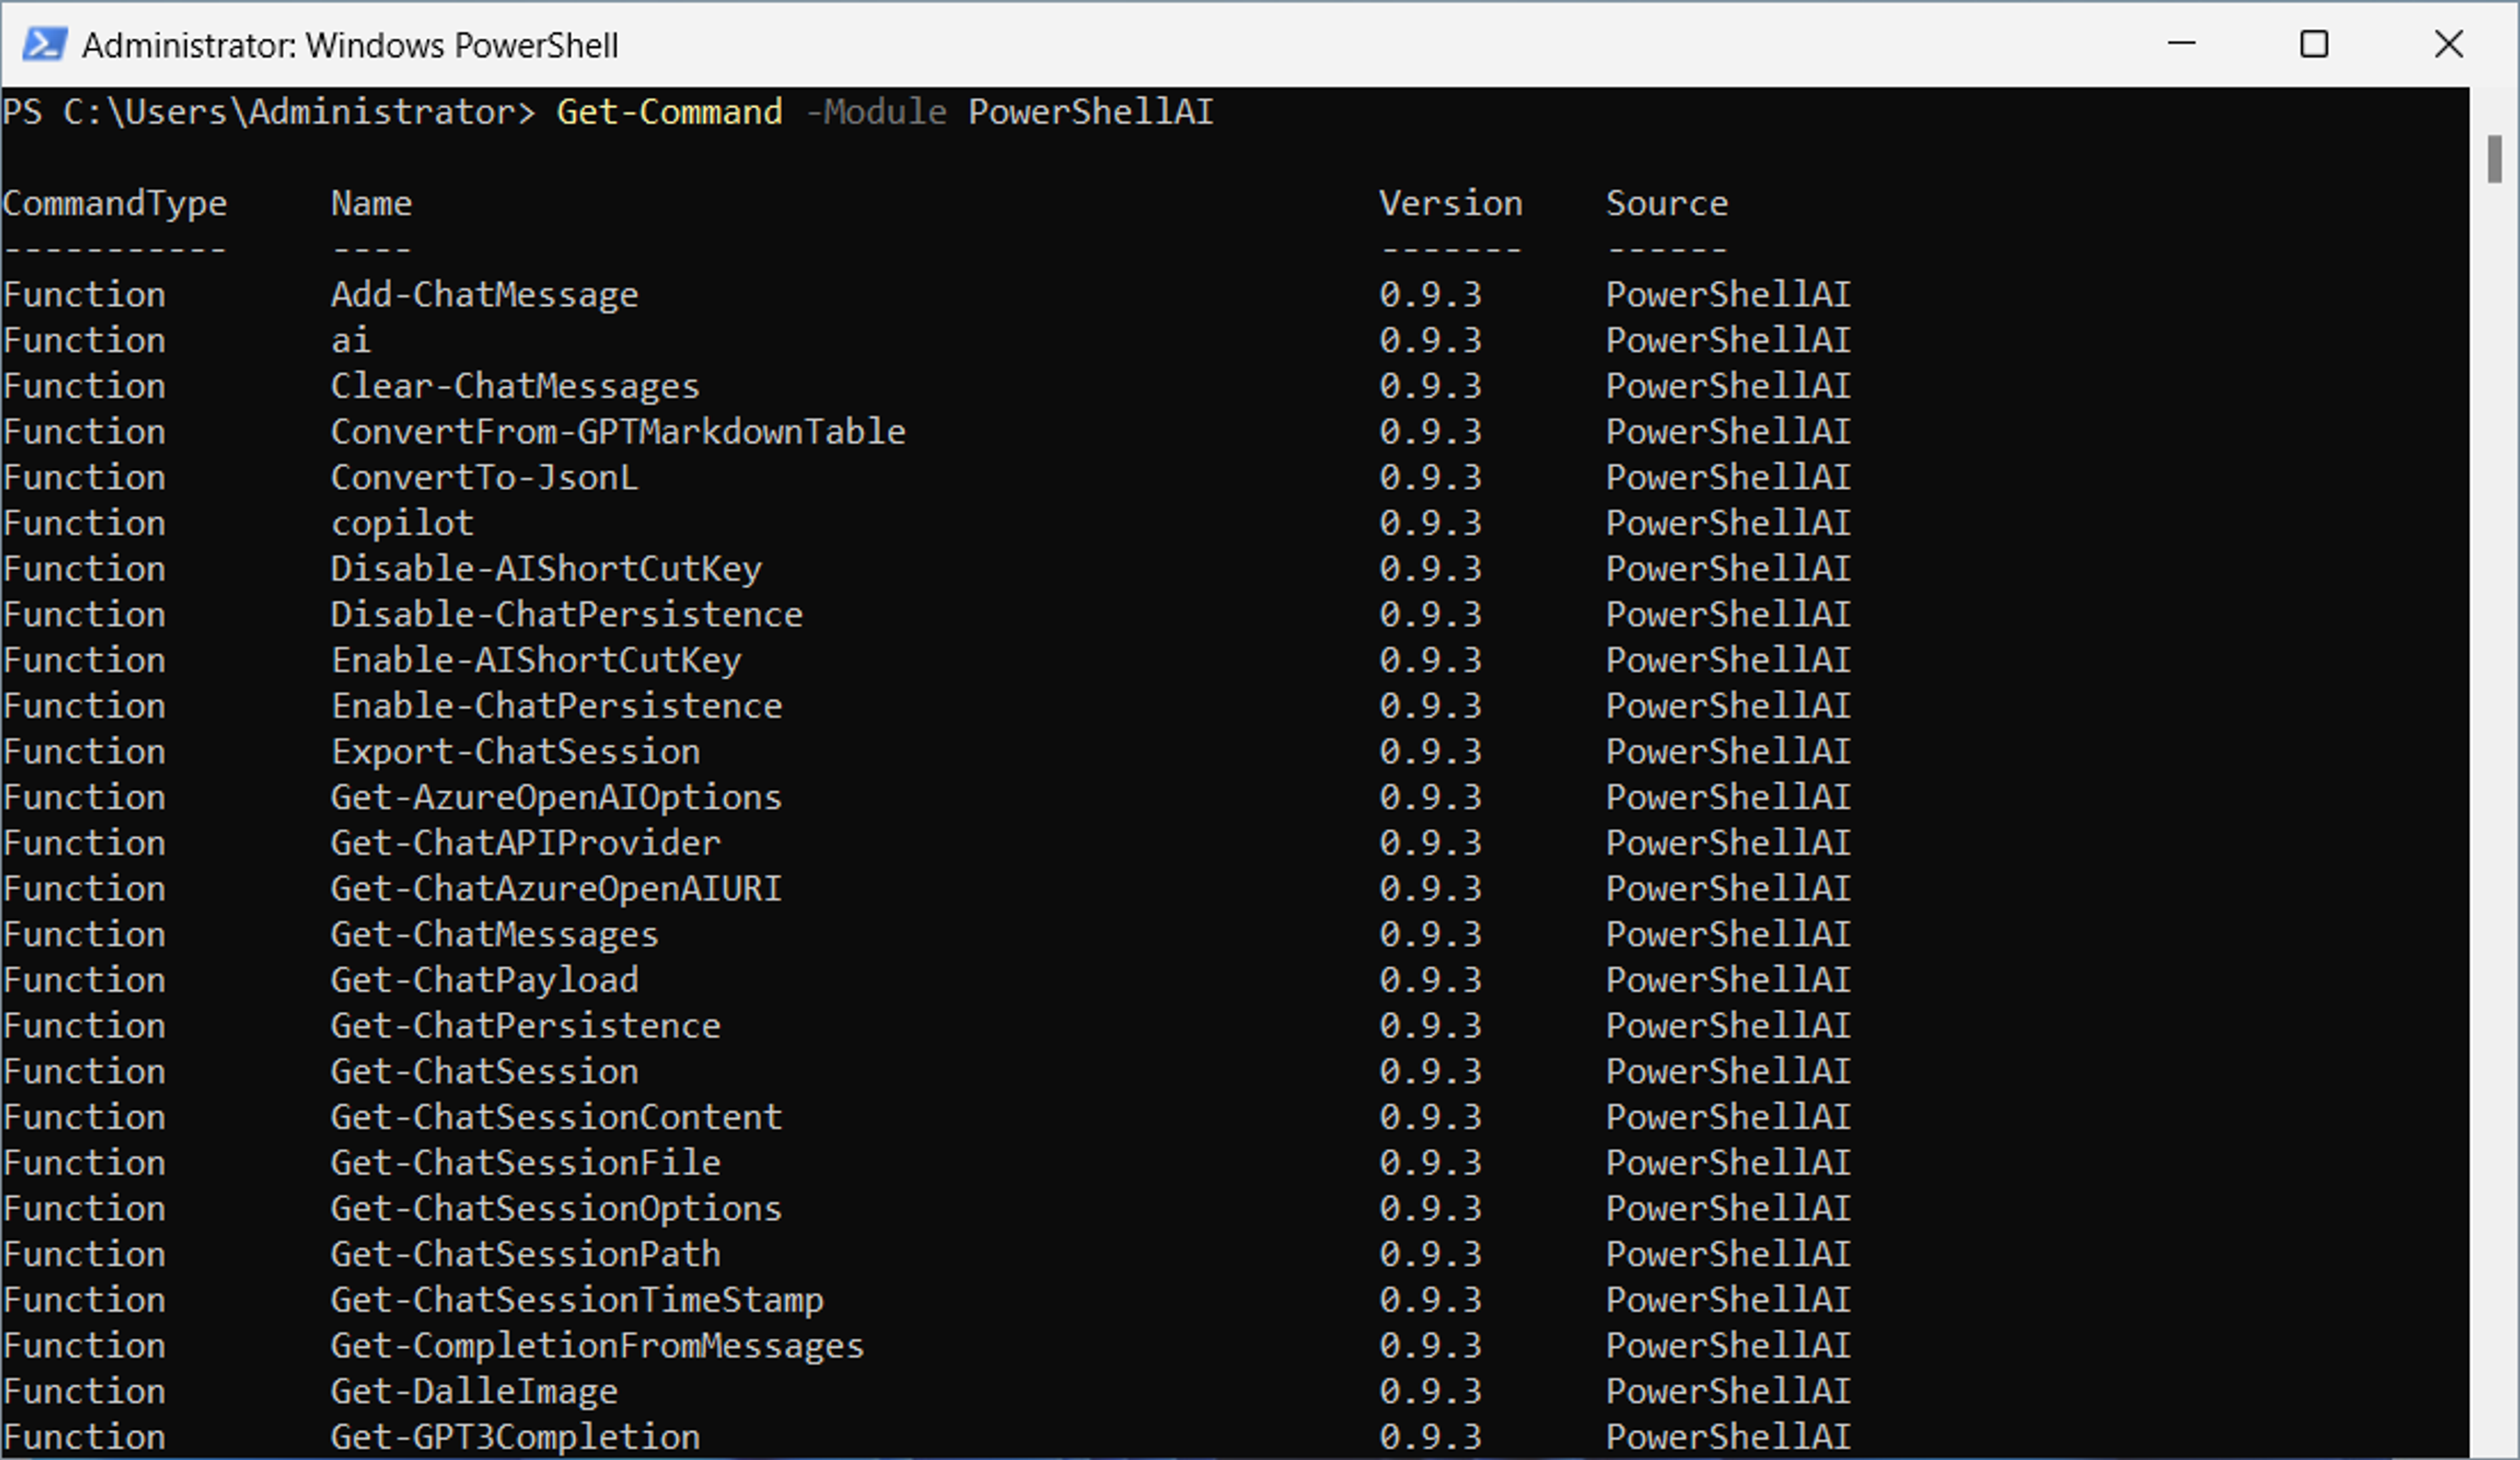Maximize the PowerShell window
The image size is (2520, 1460).
(x=2314, y=44)
